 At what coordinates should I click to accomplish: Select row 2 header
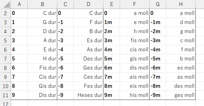coord(6,13)
